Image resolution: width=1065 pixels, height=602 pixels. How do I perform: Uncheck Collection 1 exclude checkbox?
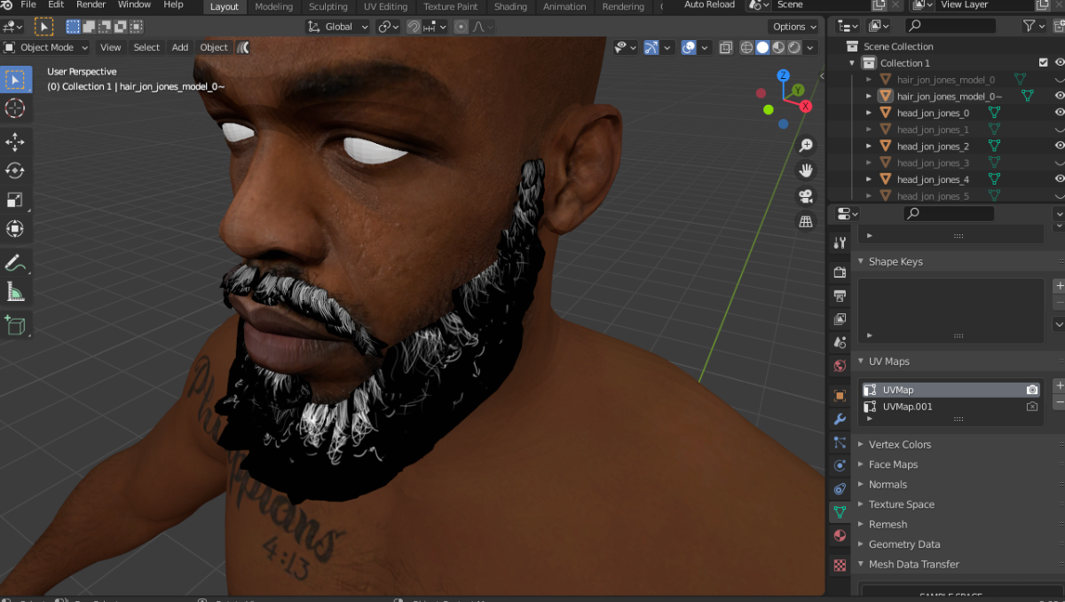1044,63
